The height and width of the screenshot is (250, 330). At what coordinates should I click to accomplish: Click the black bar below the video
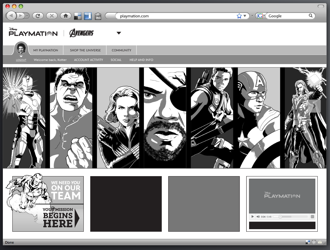282,225
